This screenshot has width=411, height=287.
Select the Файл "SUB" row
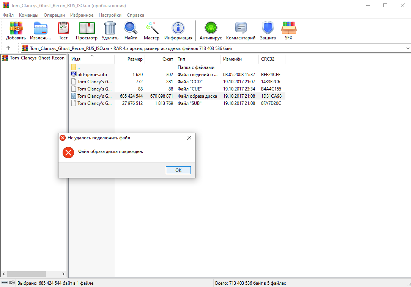click(x=177, y=103)
